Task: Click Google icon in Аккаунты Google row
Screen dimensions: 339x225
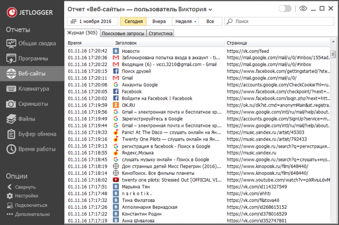Action: tap(116, 85)
